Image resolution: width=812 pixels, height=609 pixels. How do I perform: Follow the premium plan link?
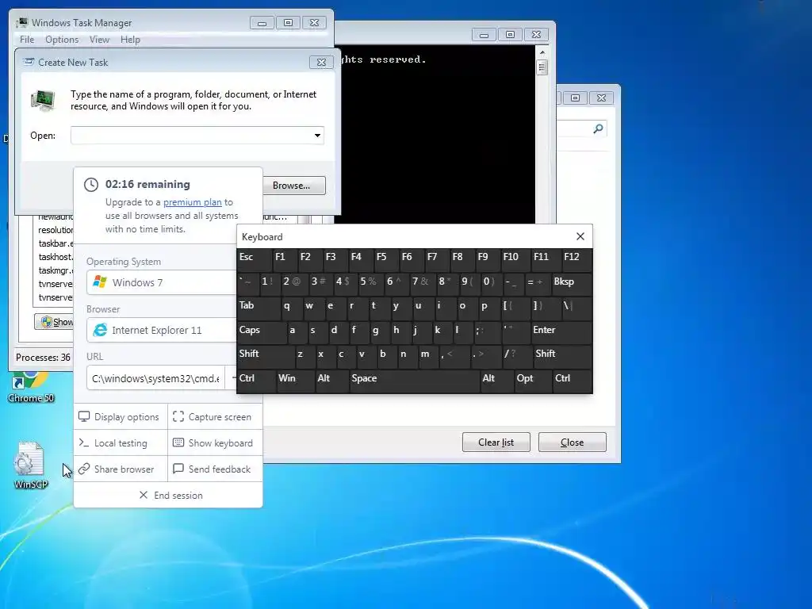192,202
